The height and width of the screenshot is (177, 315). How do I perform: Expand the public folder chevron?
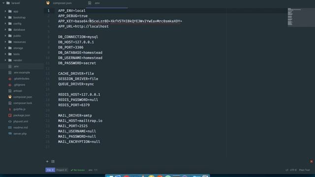click(5, 36)
